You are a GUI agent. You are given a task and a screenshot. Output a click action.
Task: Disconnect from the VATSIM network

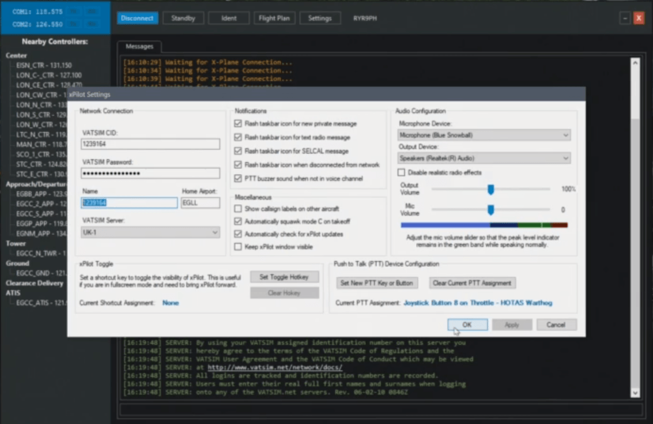[137, 18]
